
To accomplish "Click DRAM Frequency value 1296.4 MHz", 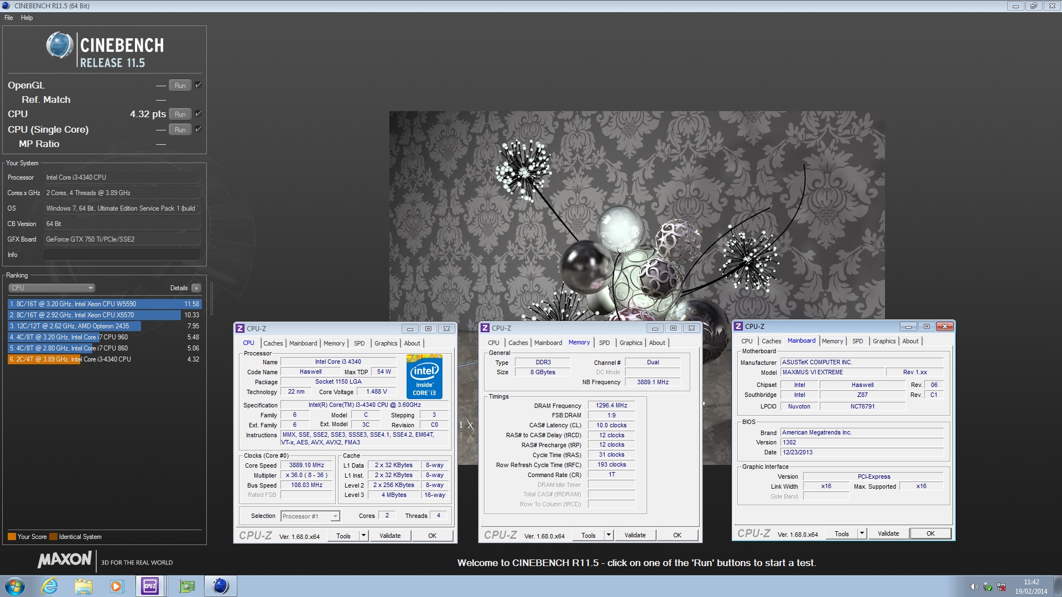I will pyautogui.click(x=611, y=405).
